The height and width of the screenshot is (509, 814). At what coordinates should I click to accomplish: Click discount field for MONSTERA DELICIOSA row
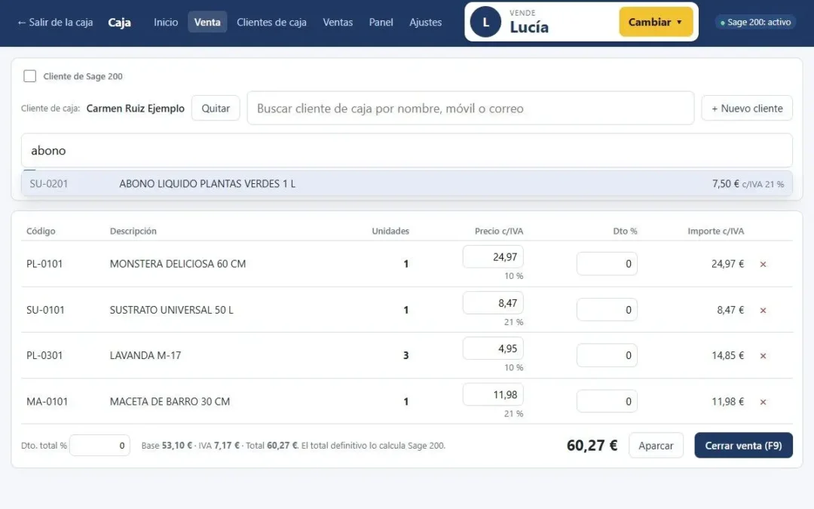(x=607, y=264)
